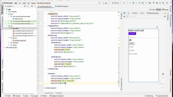Click the CLICK ME button in preview
The image size is (173, 97).
pyautogui.click(x=132, y=33)
